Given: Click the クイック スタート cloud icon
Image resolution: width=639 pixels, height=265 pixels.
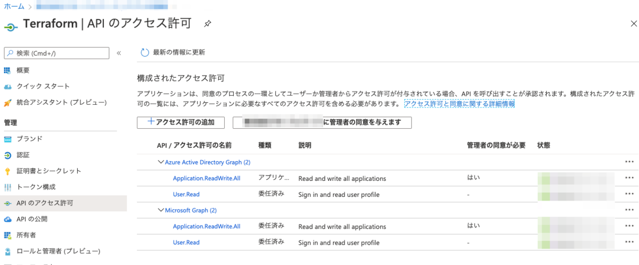Looking at the screenshot, I should click(x=7, y=86).
